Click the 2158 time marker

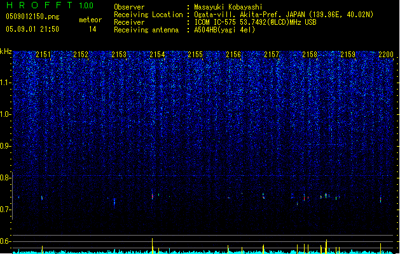310,55
